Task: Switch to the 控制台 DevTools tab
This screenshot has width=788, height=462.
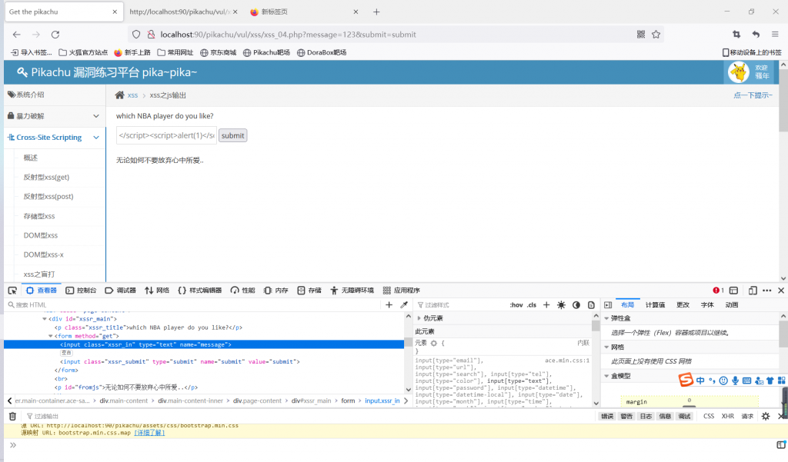Action: 81,291
